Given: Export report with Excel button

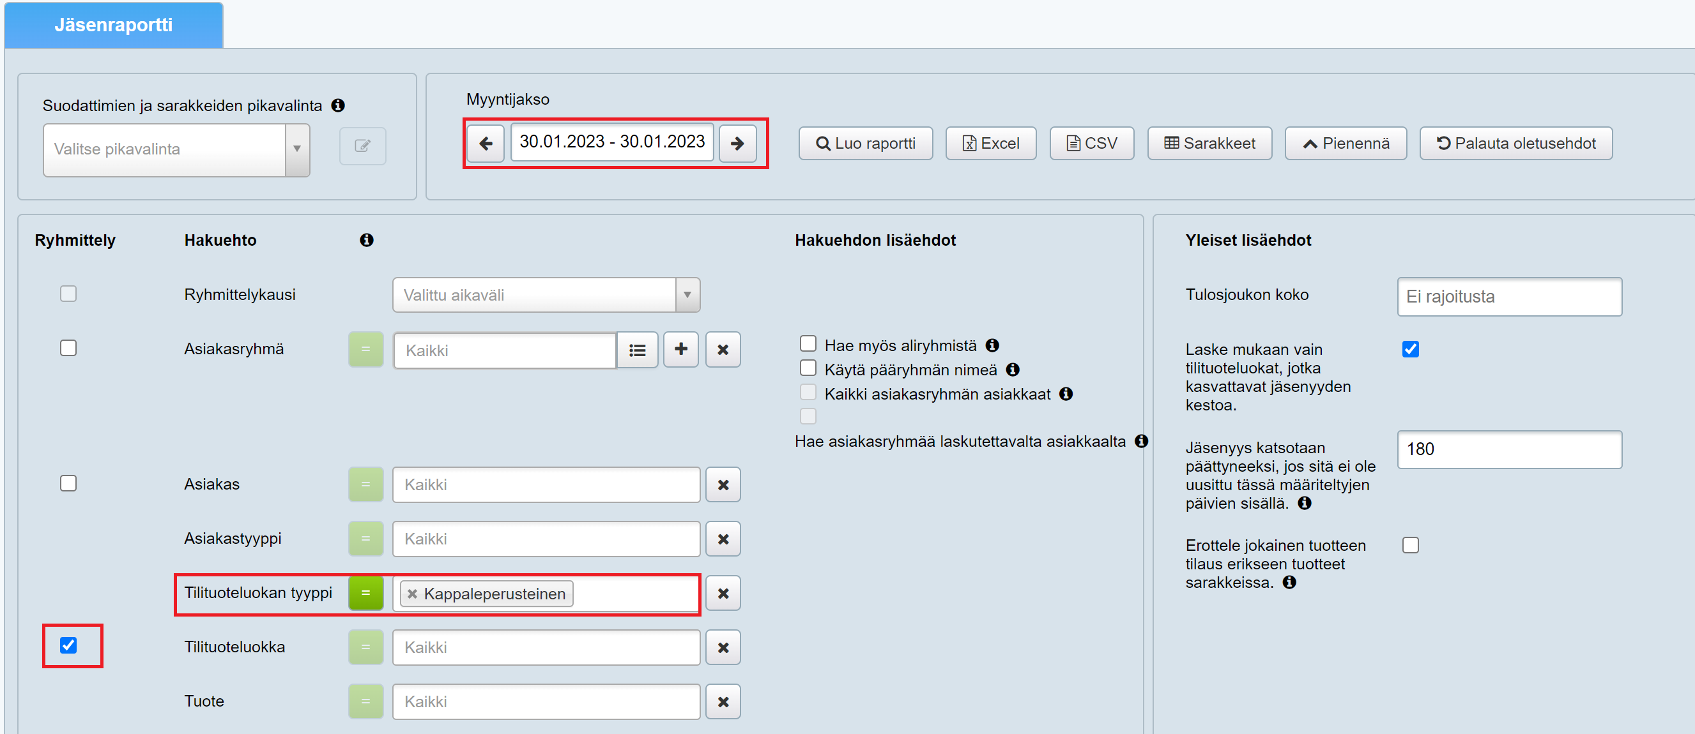Looking at the screenshot, I should [x=990, y=143].
